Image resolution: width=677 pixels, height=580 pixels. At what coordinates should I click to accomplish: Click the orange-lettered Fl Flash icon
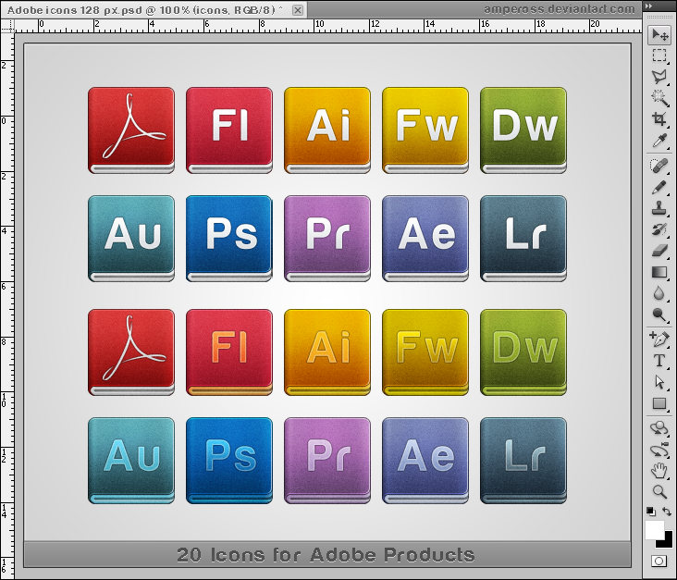(229, 352)
